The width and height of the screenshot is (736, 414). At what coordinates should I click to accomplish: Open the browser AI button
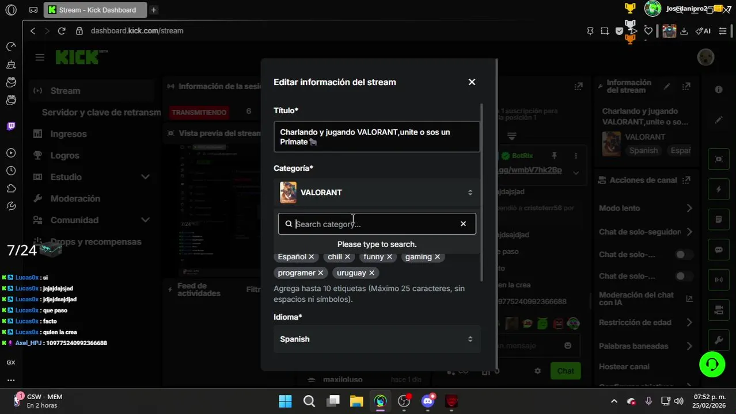click(703, 31)
